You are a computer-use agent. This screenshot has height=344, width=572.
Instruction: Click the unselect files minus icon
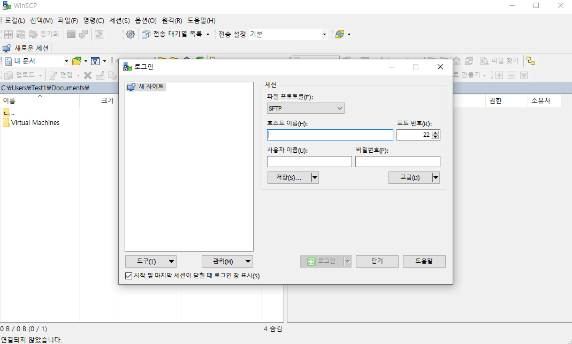[512, 75]
